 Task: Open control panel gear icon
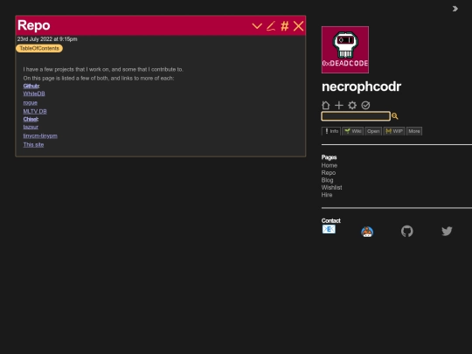[x=352, y=106]
